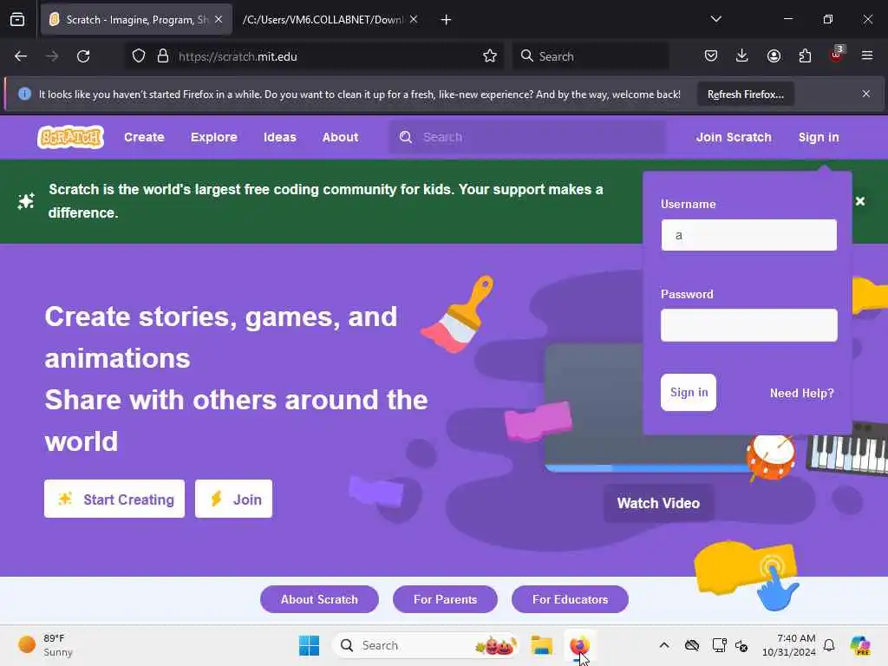The height and width of the screenshot is (666, 888).
Task: Open the Firefox account icon
Action: [774, 55]
